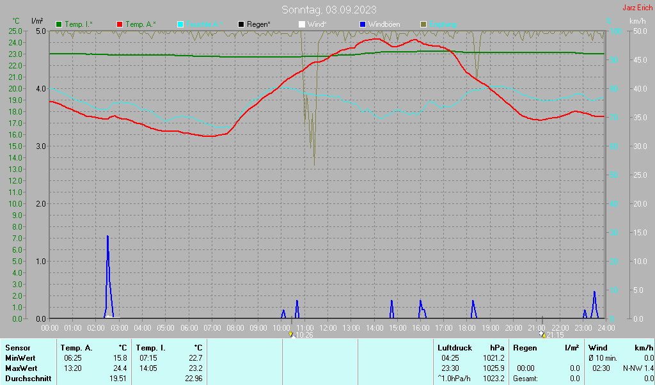Viewport: 655px width, 385px height.
Task: Click the 'Temp. A.' column header in the table
Action: click(x=77, y=348)
